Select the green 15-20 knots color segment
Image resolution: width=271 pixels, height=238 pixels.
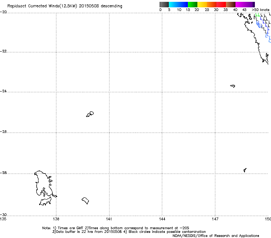(193, 4)
